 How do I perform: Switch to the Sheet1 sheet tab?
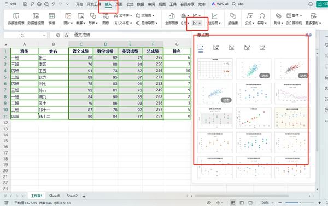point(54,196)
